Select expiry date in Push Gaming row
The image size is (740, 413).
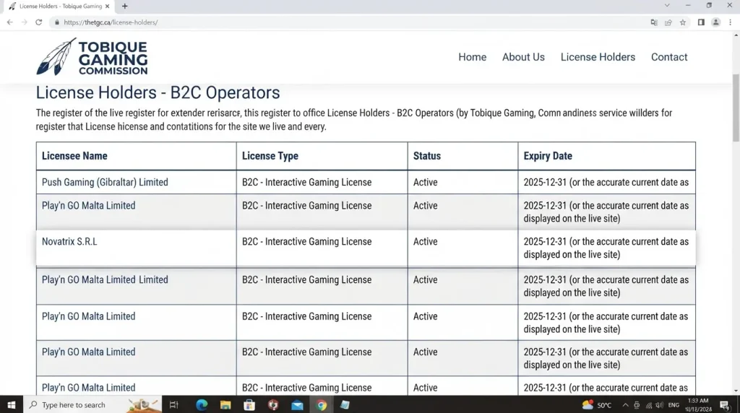pos(606,183)
